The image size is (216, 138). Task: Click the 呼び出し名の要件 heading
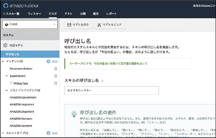98,113
